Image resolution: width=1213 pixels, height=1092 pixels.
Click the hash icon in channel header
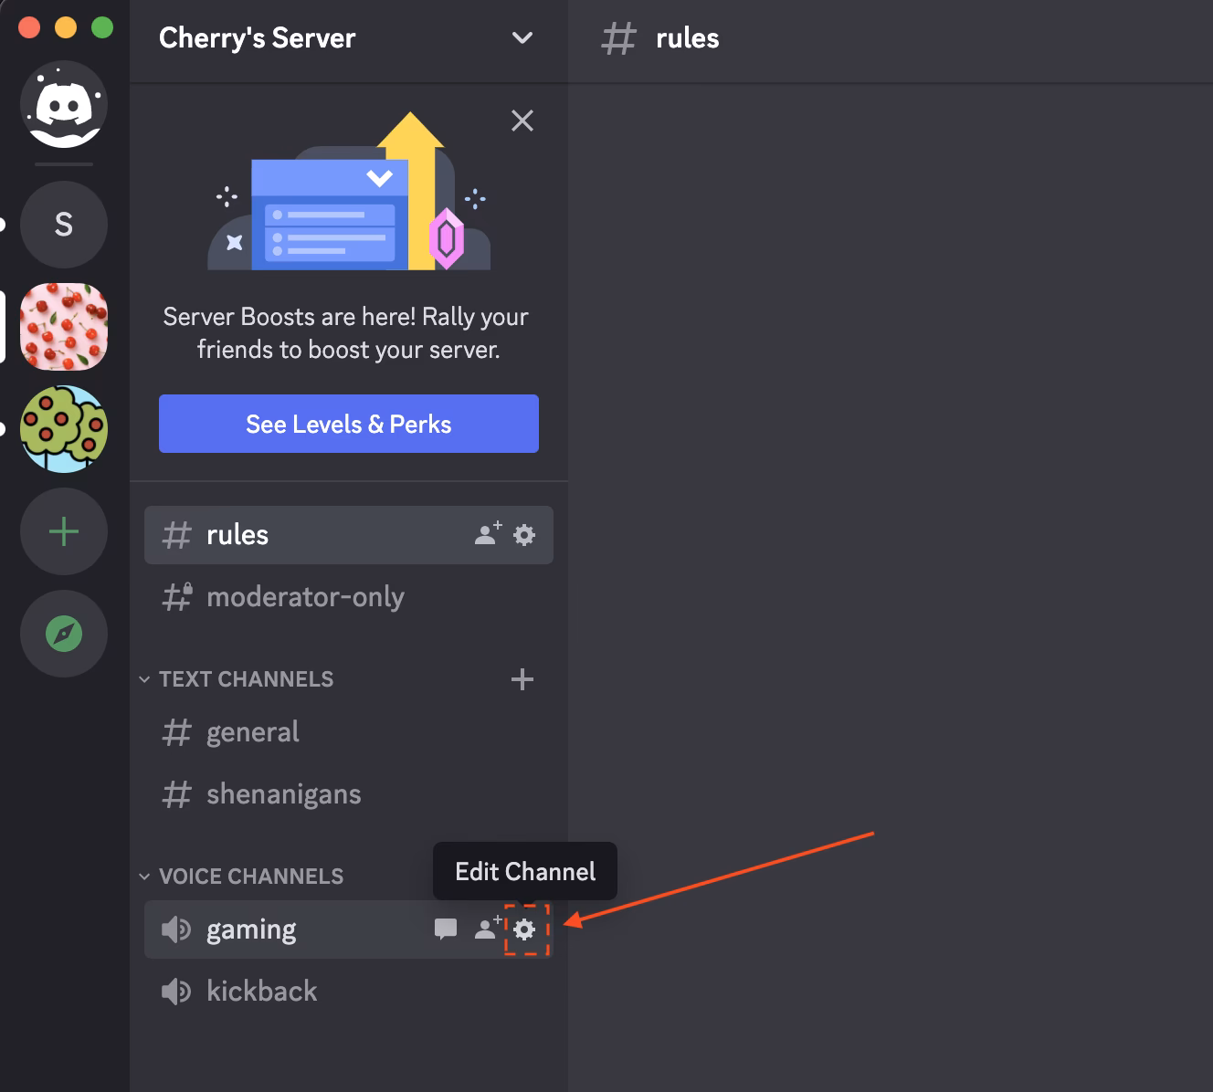(x=618, y=38)
